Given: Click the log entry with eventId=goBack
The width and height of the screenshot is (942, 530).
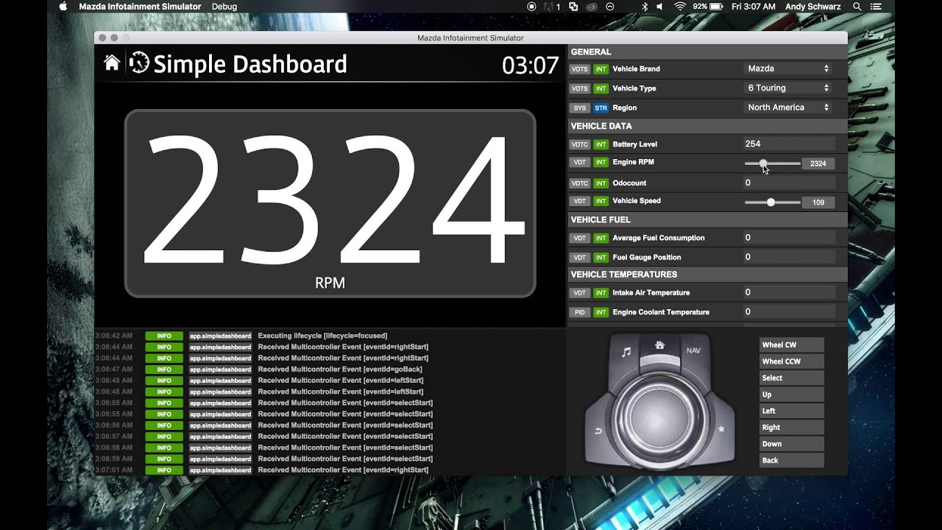Looking at the screenshot, I should click(330, 370).
